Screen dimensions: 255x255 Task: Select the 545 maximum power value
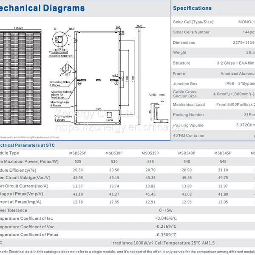[223, 161]
